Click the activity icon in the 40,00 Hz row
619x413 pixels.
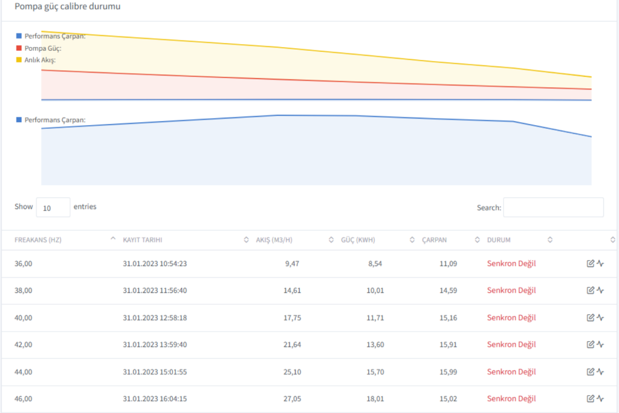coord(600,317)
